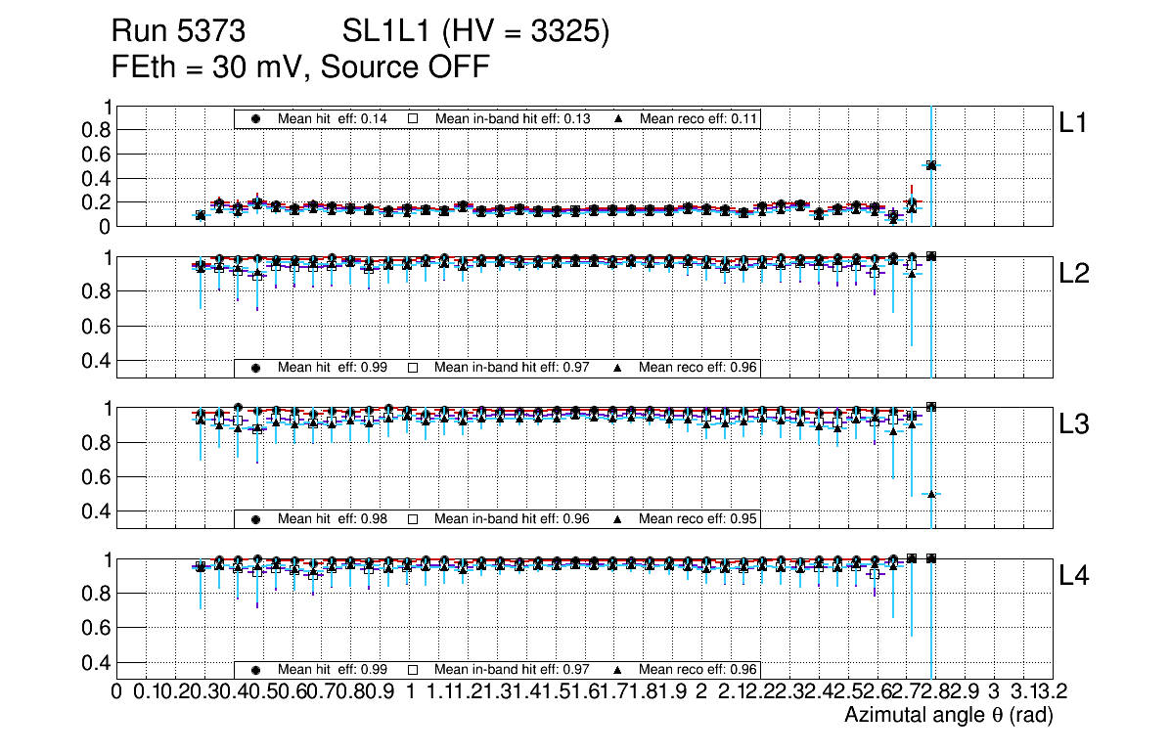Click 'Mean hit eff: 0.98' text in L3 legend
Screen dimensions: 1170x755
(333, 518)
